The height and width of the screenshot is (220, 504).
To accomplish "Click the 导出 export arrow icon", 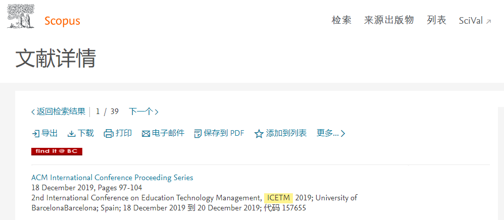I will click(x=35, y=134).
